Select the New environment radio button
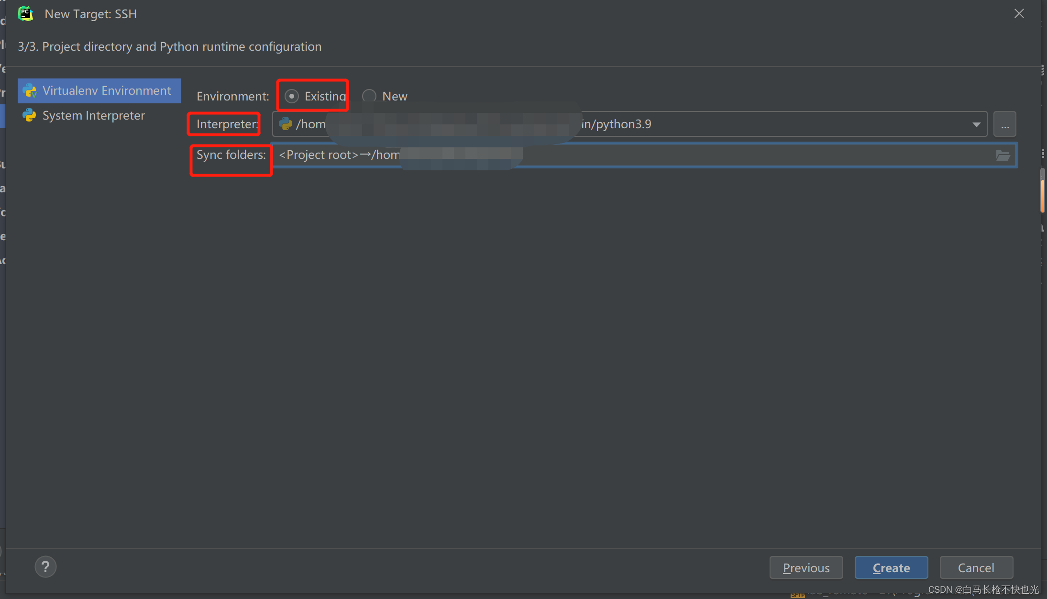Screen dimensions: 1047x599 click(x=369, y=96)
